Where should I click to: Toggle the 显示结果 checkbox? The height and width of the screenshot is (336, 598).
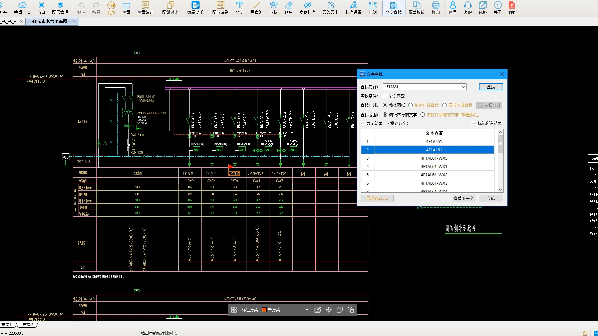coord(363,123)
